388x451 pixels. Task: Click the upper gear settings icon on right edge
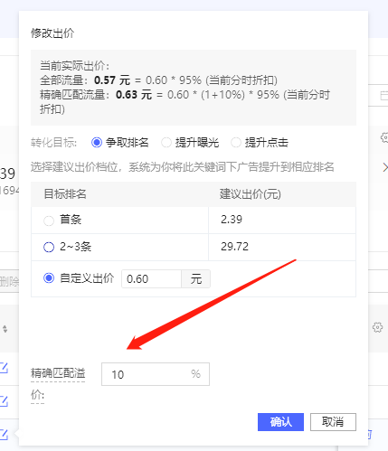coord(384,137)
